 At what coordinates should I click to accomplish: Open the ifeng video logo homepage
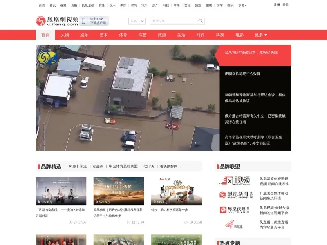pos(57,21)
